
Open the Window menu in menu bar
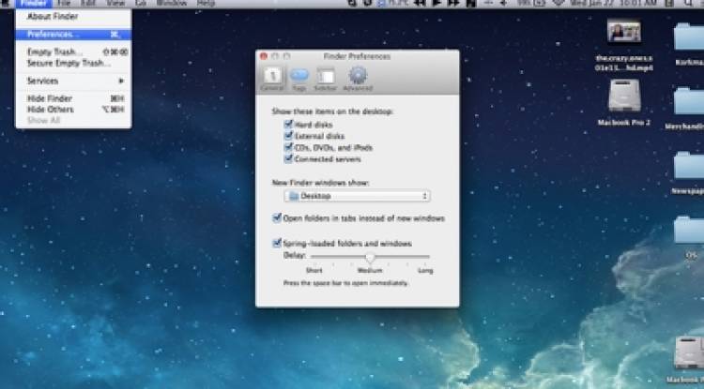click(x=172, y=3)
